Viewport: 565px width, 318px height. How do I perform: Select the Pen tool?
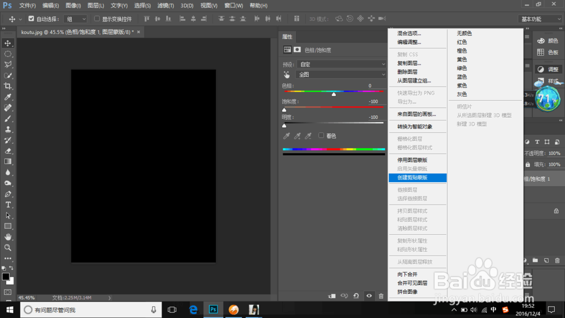pos(7,194)
